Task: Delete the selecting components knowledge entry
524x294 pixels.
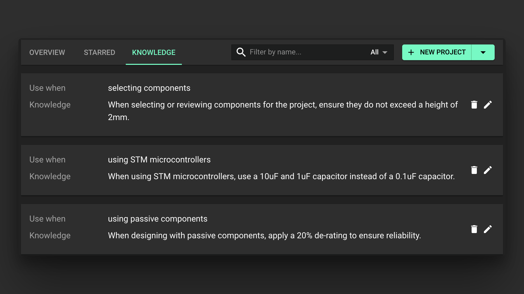Action: (x=474, y=105)
